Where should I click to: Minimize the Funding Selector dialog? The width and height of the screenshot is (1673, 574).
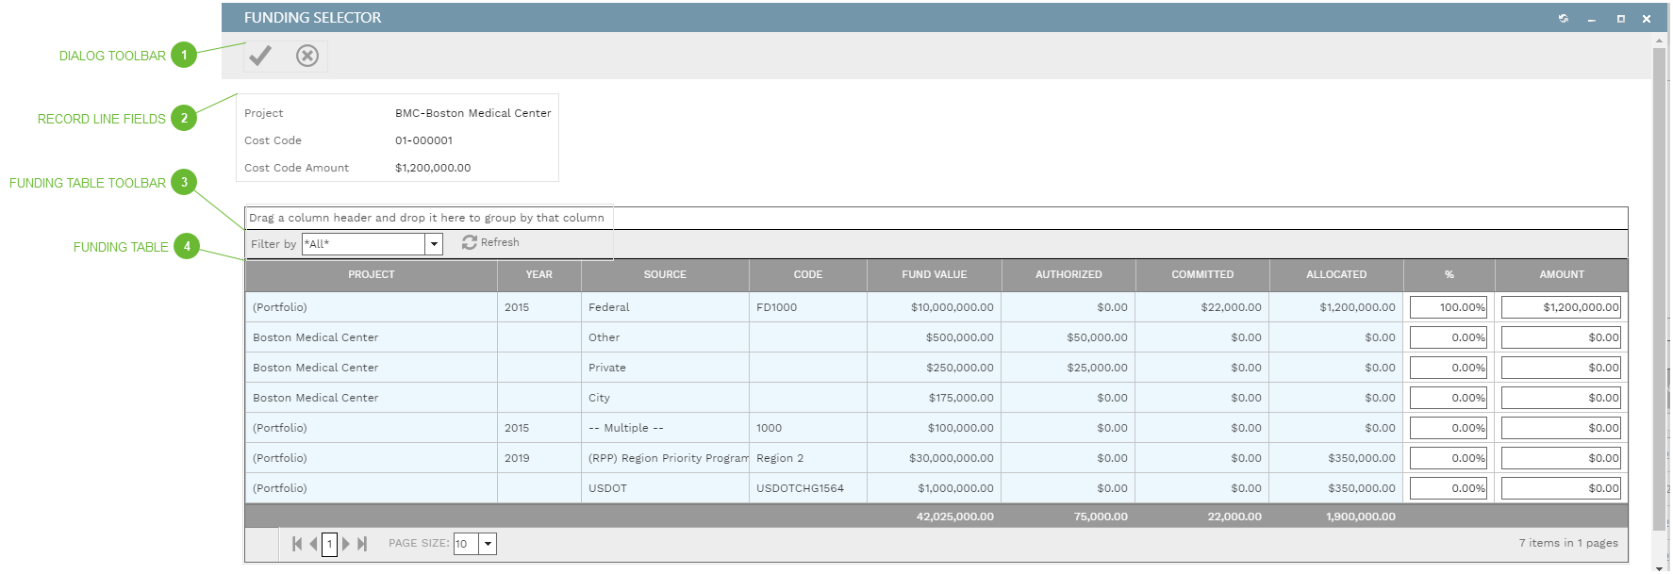click(x=1592, y=19)
